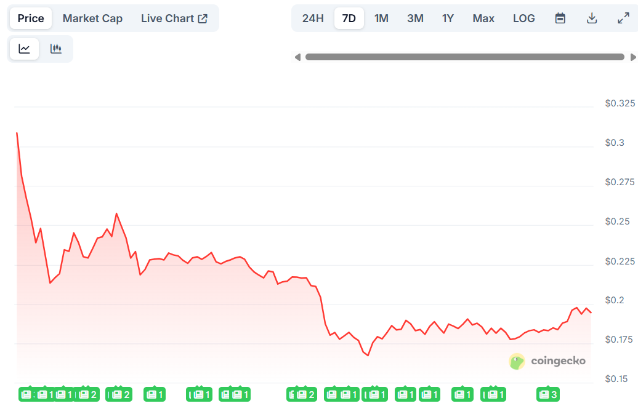This screenshot has height=406, width=638.
Task: Open the Live Chart link
Action: [x=174, y=18]
